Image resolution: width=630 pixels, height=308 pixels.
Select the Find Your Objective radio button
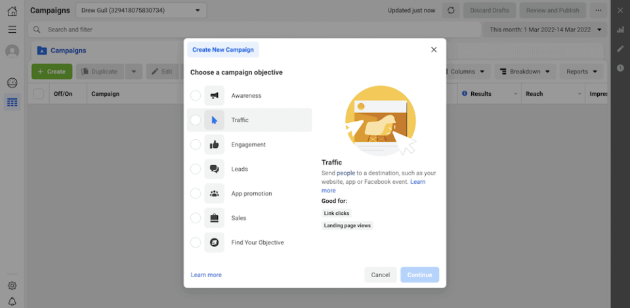pos(196,242)
